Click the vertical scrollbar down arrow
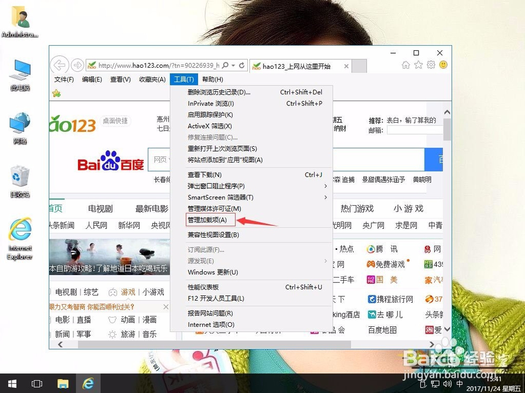 [x=447, y=329]
